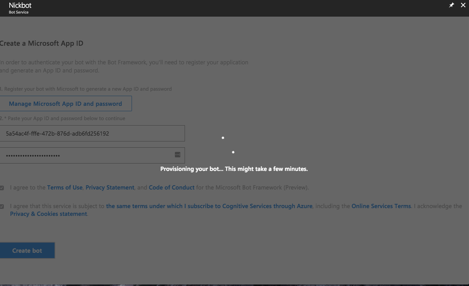The width and height of the screenshot is (469, 286).
Task: Open the Privacy Statement link
Action: pyautogui.click(x=110, y=188)
